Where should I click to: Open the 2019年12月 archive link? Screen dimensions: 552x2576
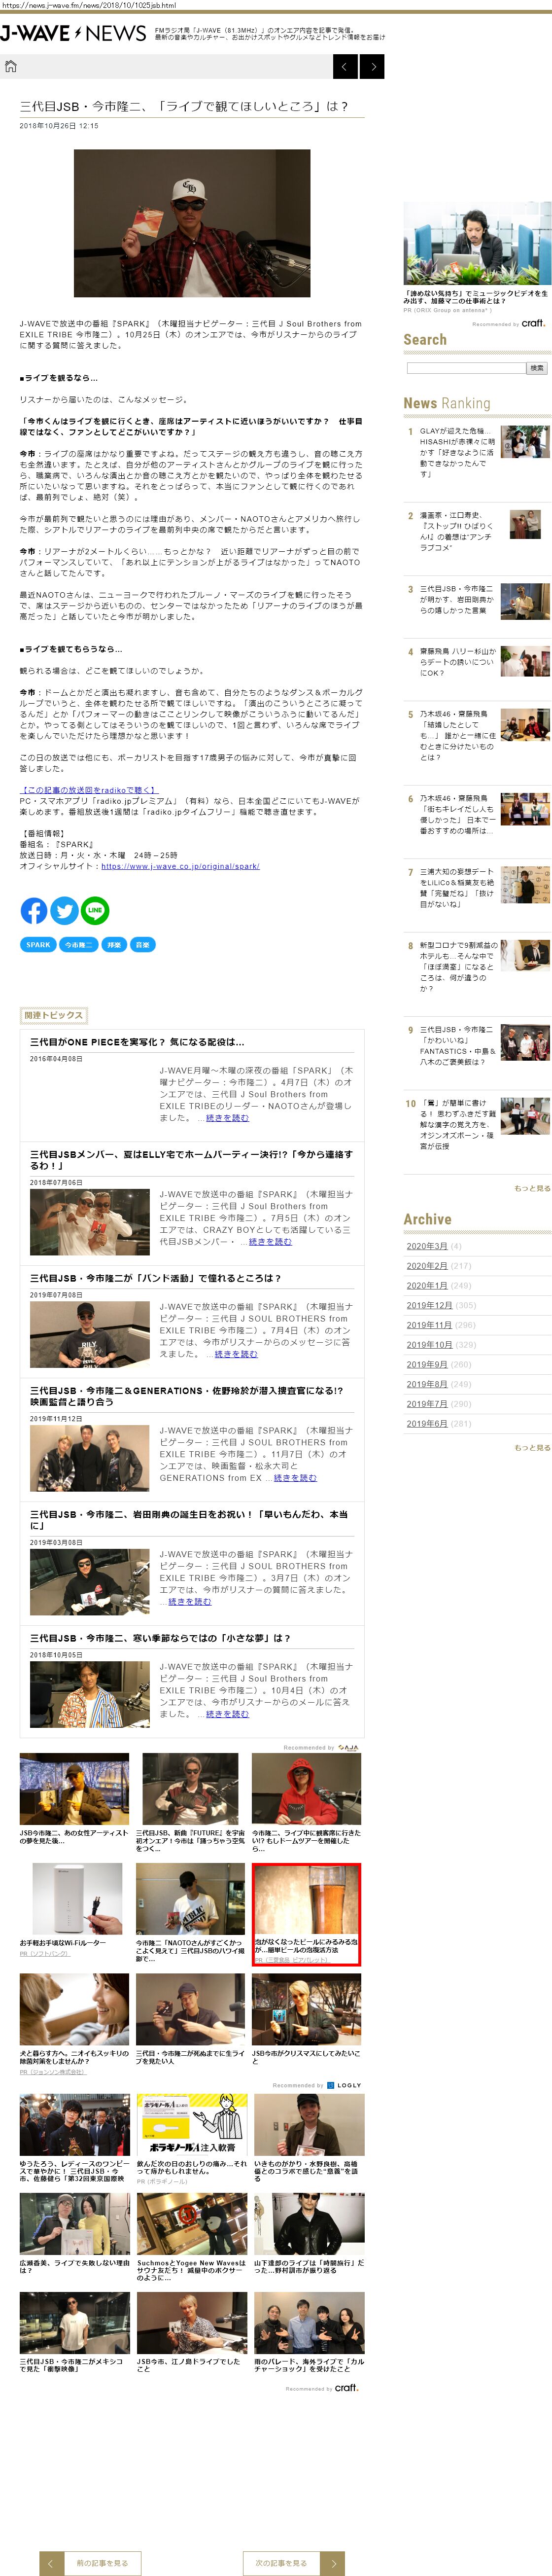click(429, 1305)
